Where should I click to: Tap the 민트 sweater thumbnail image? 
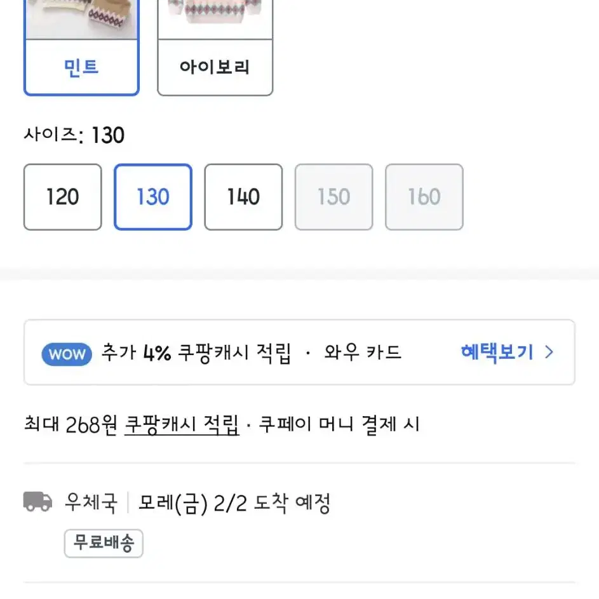point(81,19)
